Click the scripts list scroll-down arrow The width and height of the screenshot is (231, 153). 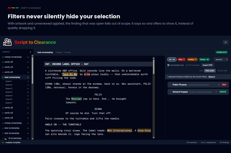32,139
